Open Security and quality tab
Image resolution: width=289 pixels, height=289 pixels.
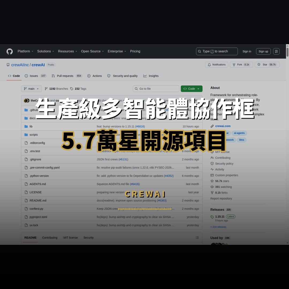pyautogui.click(x=122, y=76)
